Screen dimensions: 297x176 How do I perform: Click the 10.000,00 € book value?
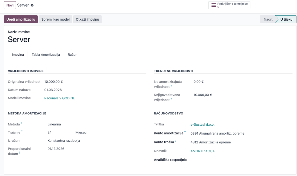click(203, 95)
